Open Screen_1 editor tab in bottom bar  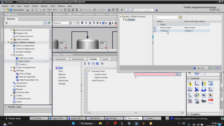pyautogui.click(x=152, y=118)
